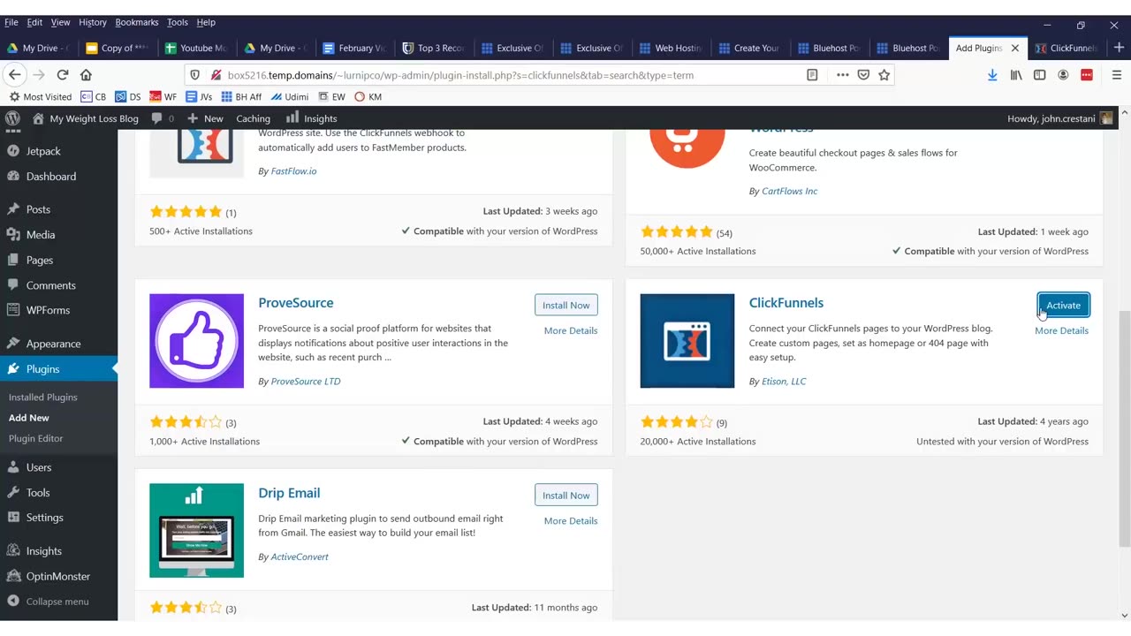This screenshot has width=1131, height=636.
Task: Open author link CartFlows Inc
Action: click(x=789, y=191)
